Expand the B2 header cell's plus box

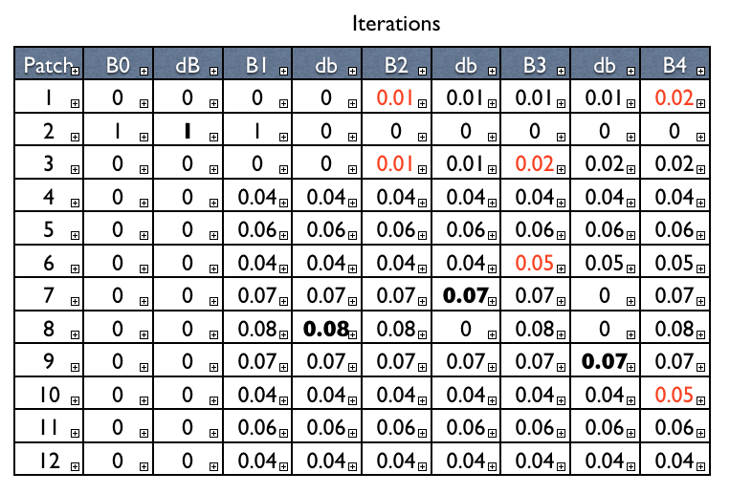coord(422,70)
